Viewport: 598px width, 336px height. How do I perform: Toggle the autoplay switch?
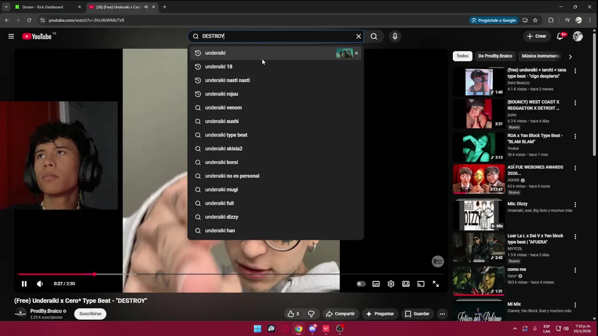click(361, 284)
